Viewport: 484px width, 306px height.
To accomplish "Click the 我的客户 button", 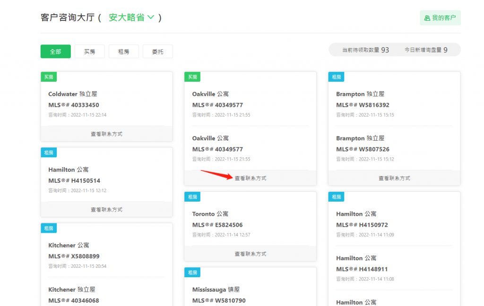I will 440,18.
